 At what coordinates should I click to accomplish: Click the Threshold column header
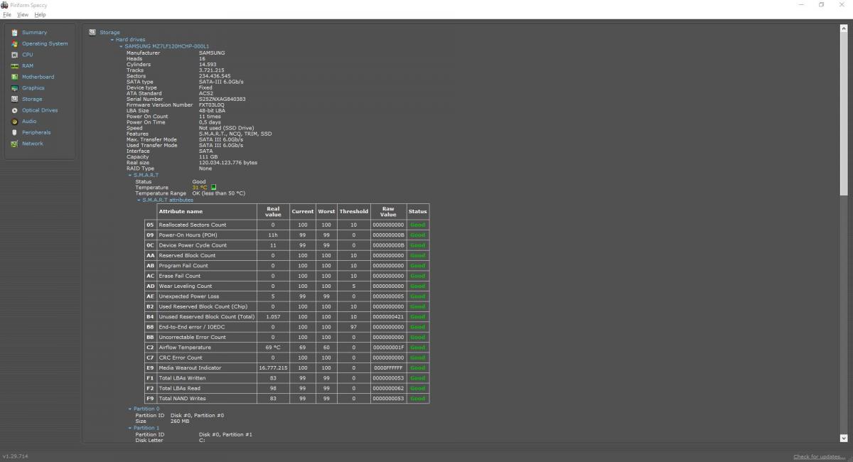point(353,211)
